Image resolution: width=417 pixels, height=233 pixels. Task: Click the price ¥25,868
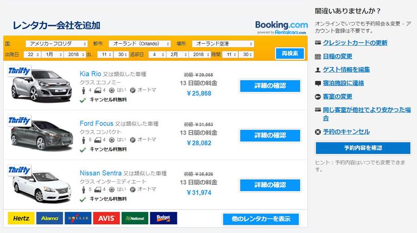[x=199, y=93]
